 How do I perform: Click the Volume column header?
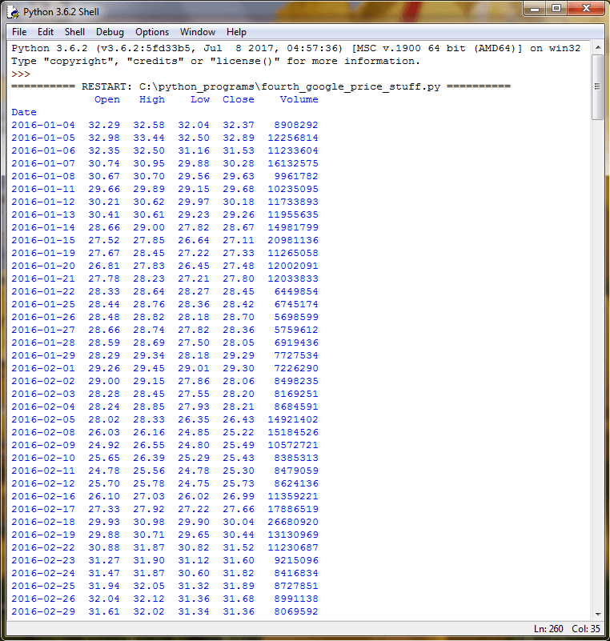pos(299,99)
